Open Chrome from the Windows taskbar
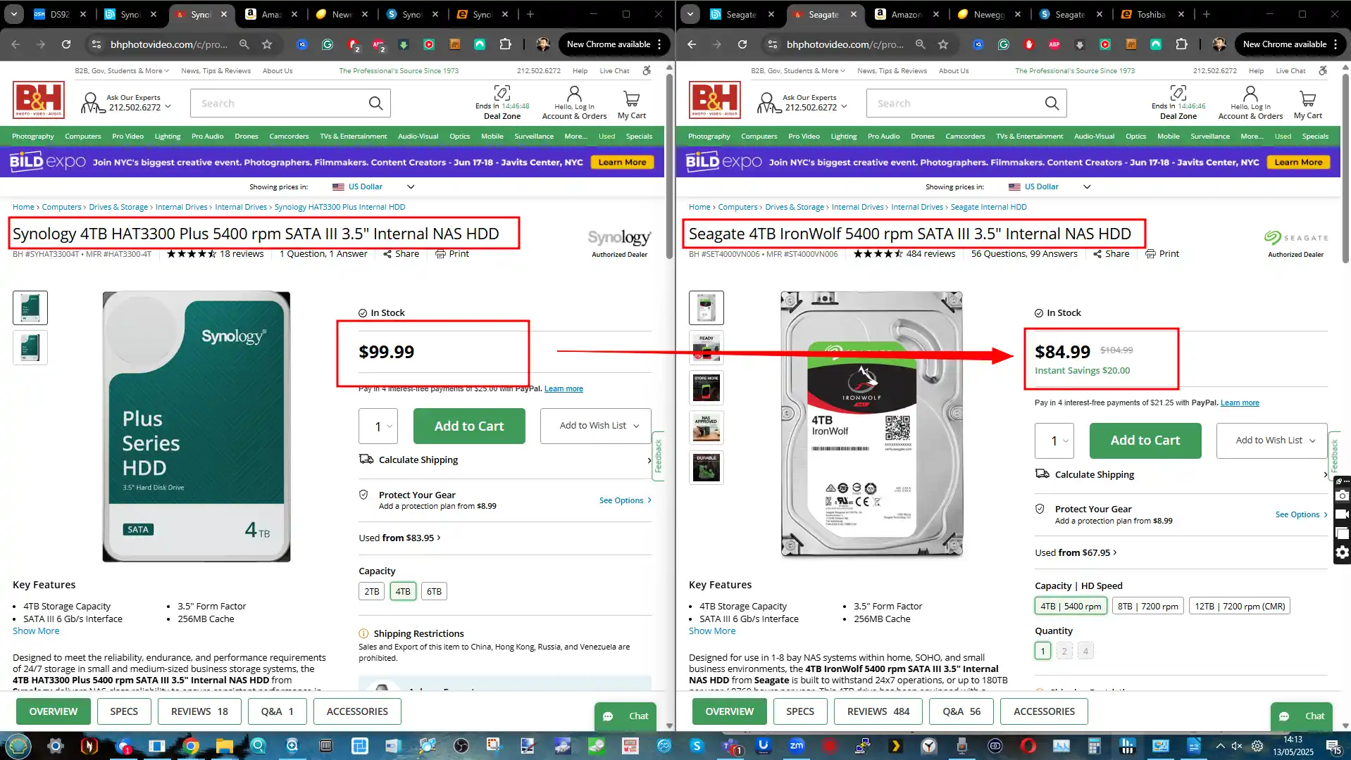Screen dimensions: 1351x760 [190, 746]
